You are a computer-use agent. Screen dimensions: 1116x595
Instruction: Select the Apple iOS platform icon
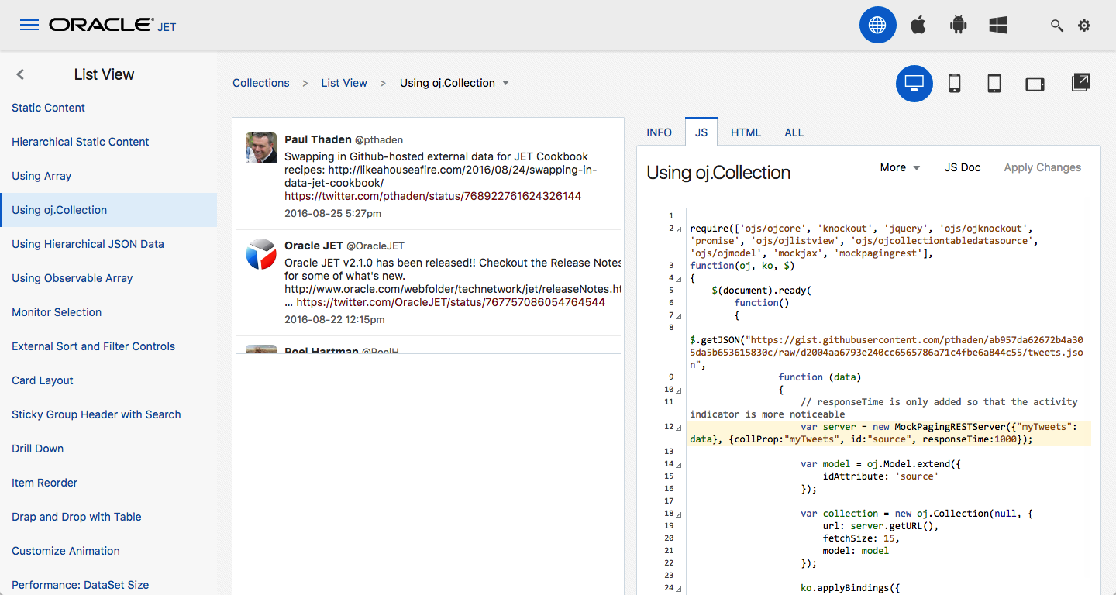pos(918,26)
